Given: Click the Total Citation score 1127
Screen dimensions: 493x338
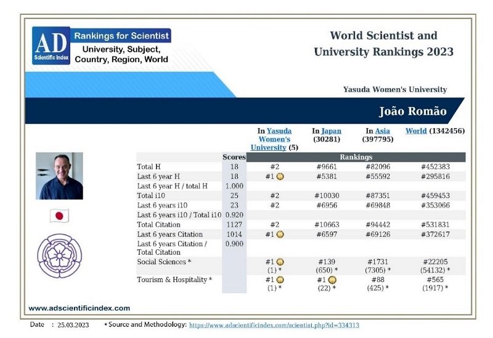Looking at the screenshot, I should [234, 225].
